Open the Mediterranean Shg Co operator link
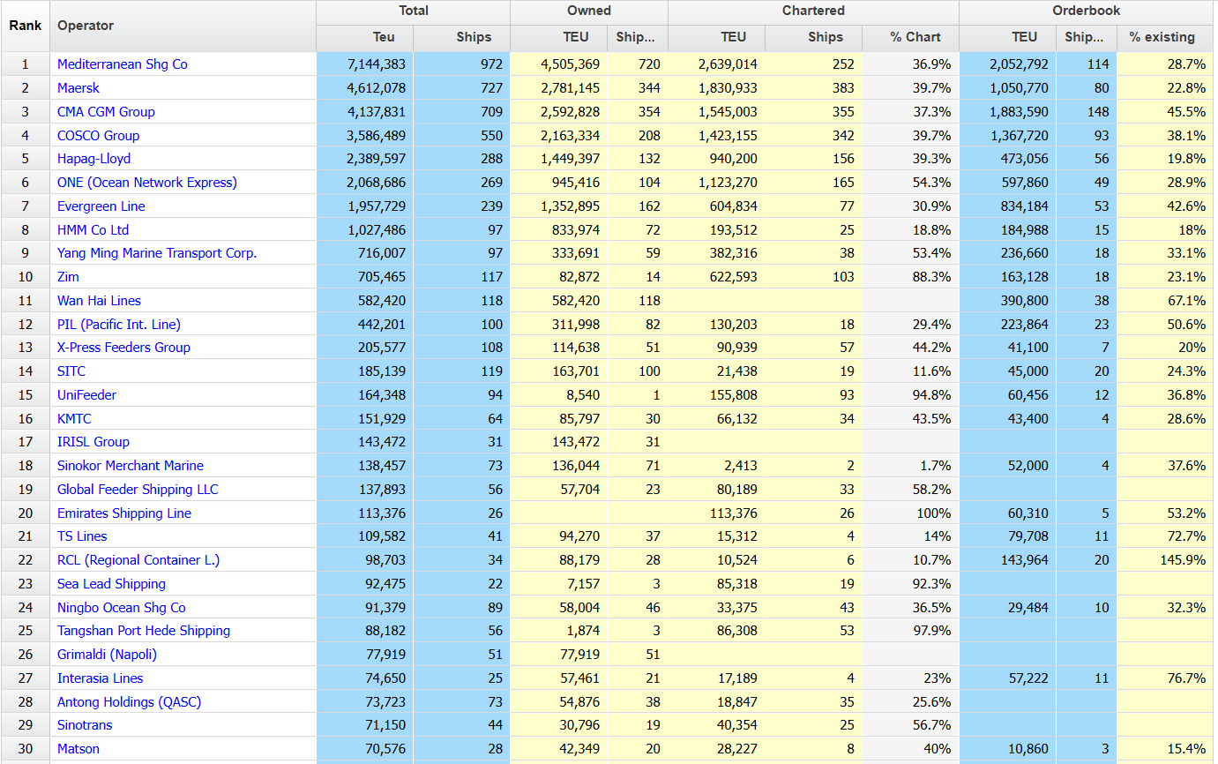 (x=122, y=64)
